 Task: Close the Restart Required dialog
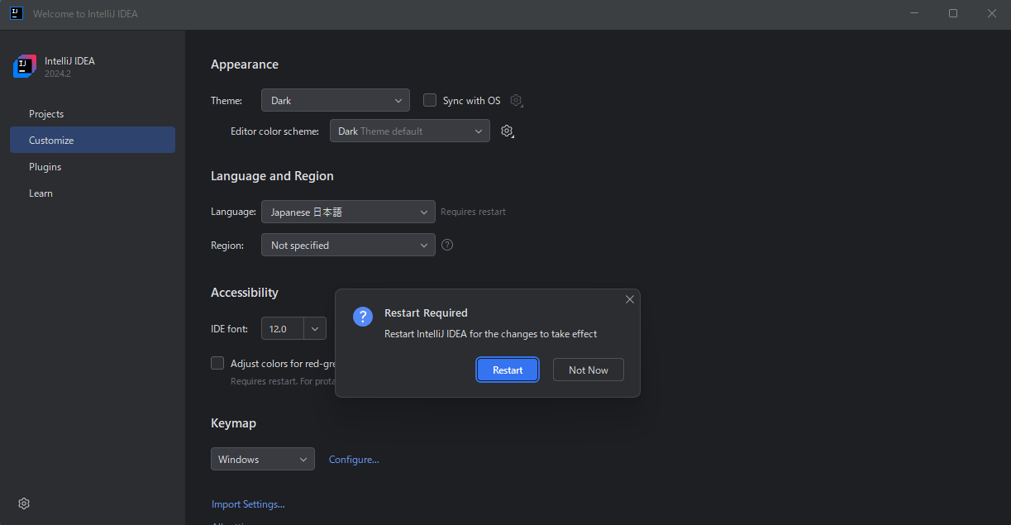click(x=630, y=299)
